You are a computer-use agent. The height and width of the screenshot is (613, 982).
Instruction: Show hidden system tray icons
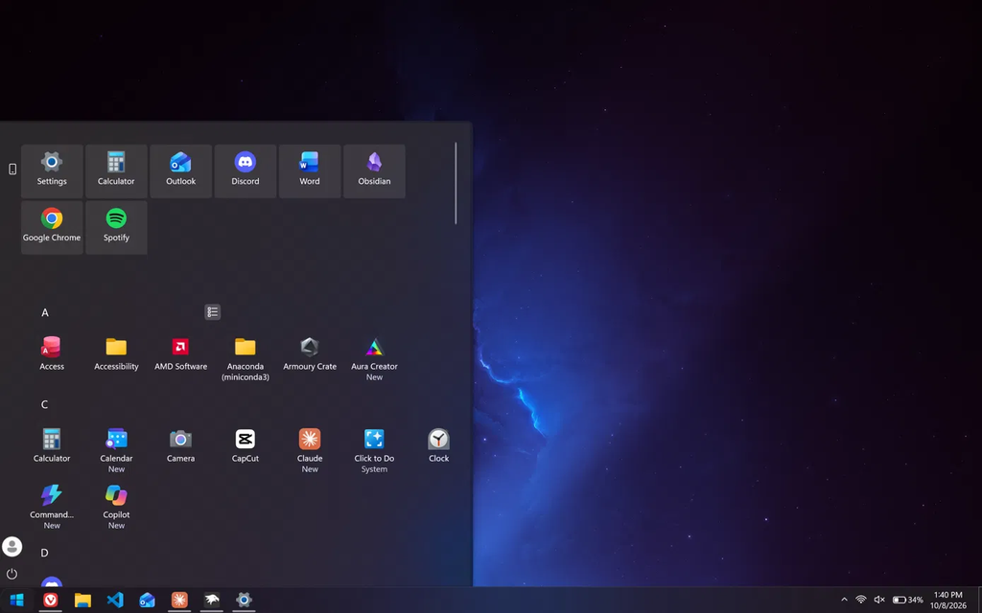[x=844, y=600]
